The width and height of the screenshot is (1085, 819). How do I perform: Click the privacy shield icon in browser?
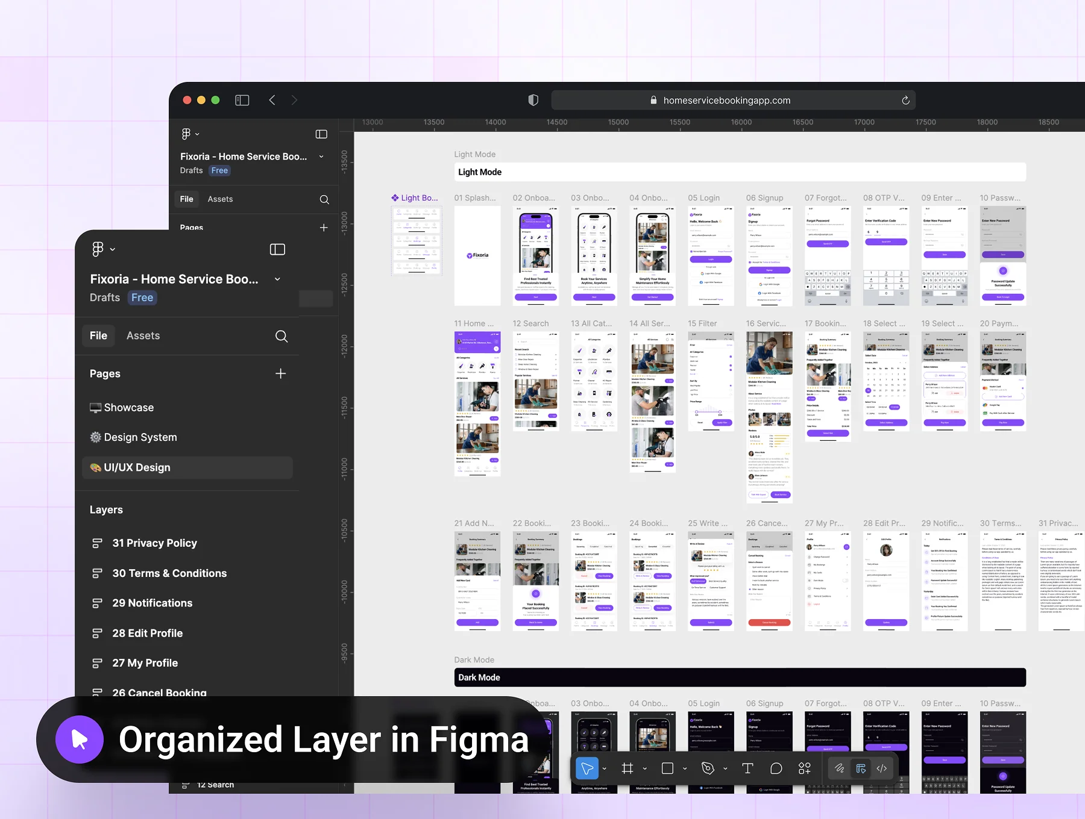pyautogui.click(x=533, y=100)
